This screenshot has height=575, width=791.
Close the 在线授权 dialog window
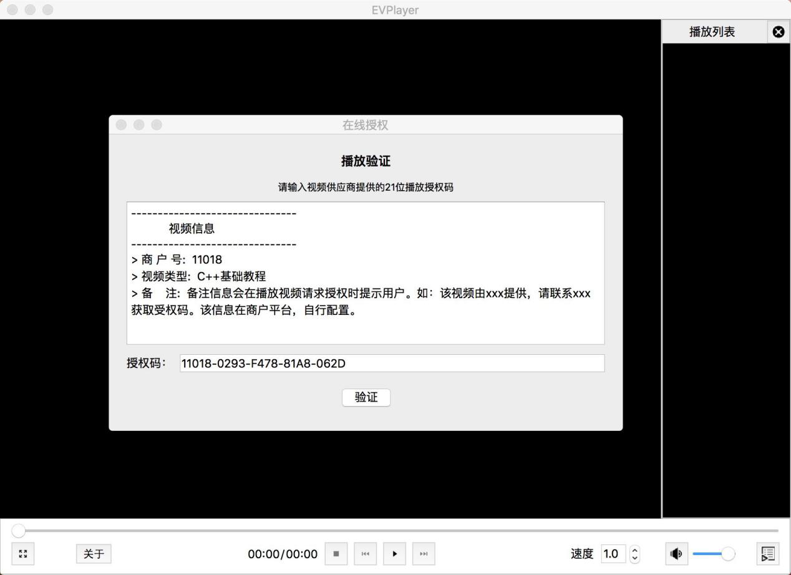pyautogui.click(x=121, y=125)
